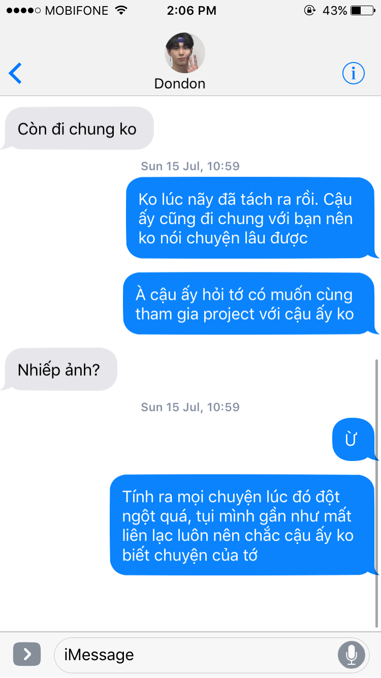Tap the "Tính ra mọi chuyện" bubble
381x678 pixels.
tap(244, 526)
